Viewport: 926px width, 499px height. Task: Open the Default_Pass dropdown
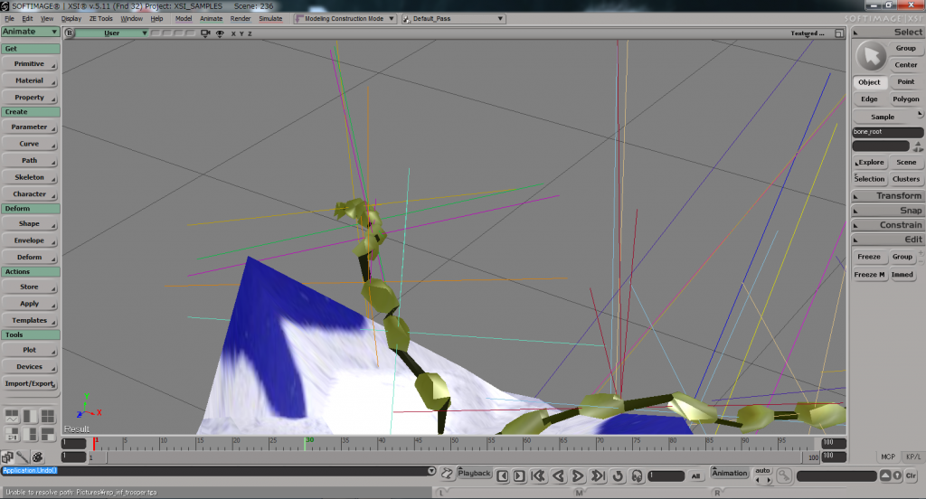pyautogui.click(x=453, y=19)
